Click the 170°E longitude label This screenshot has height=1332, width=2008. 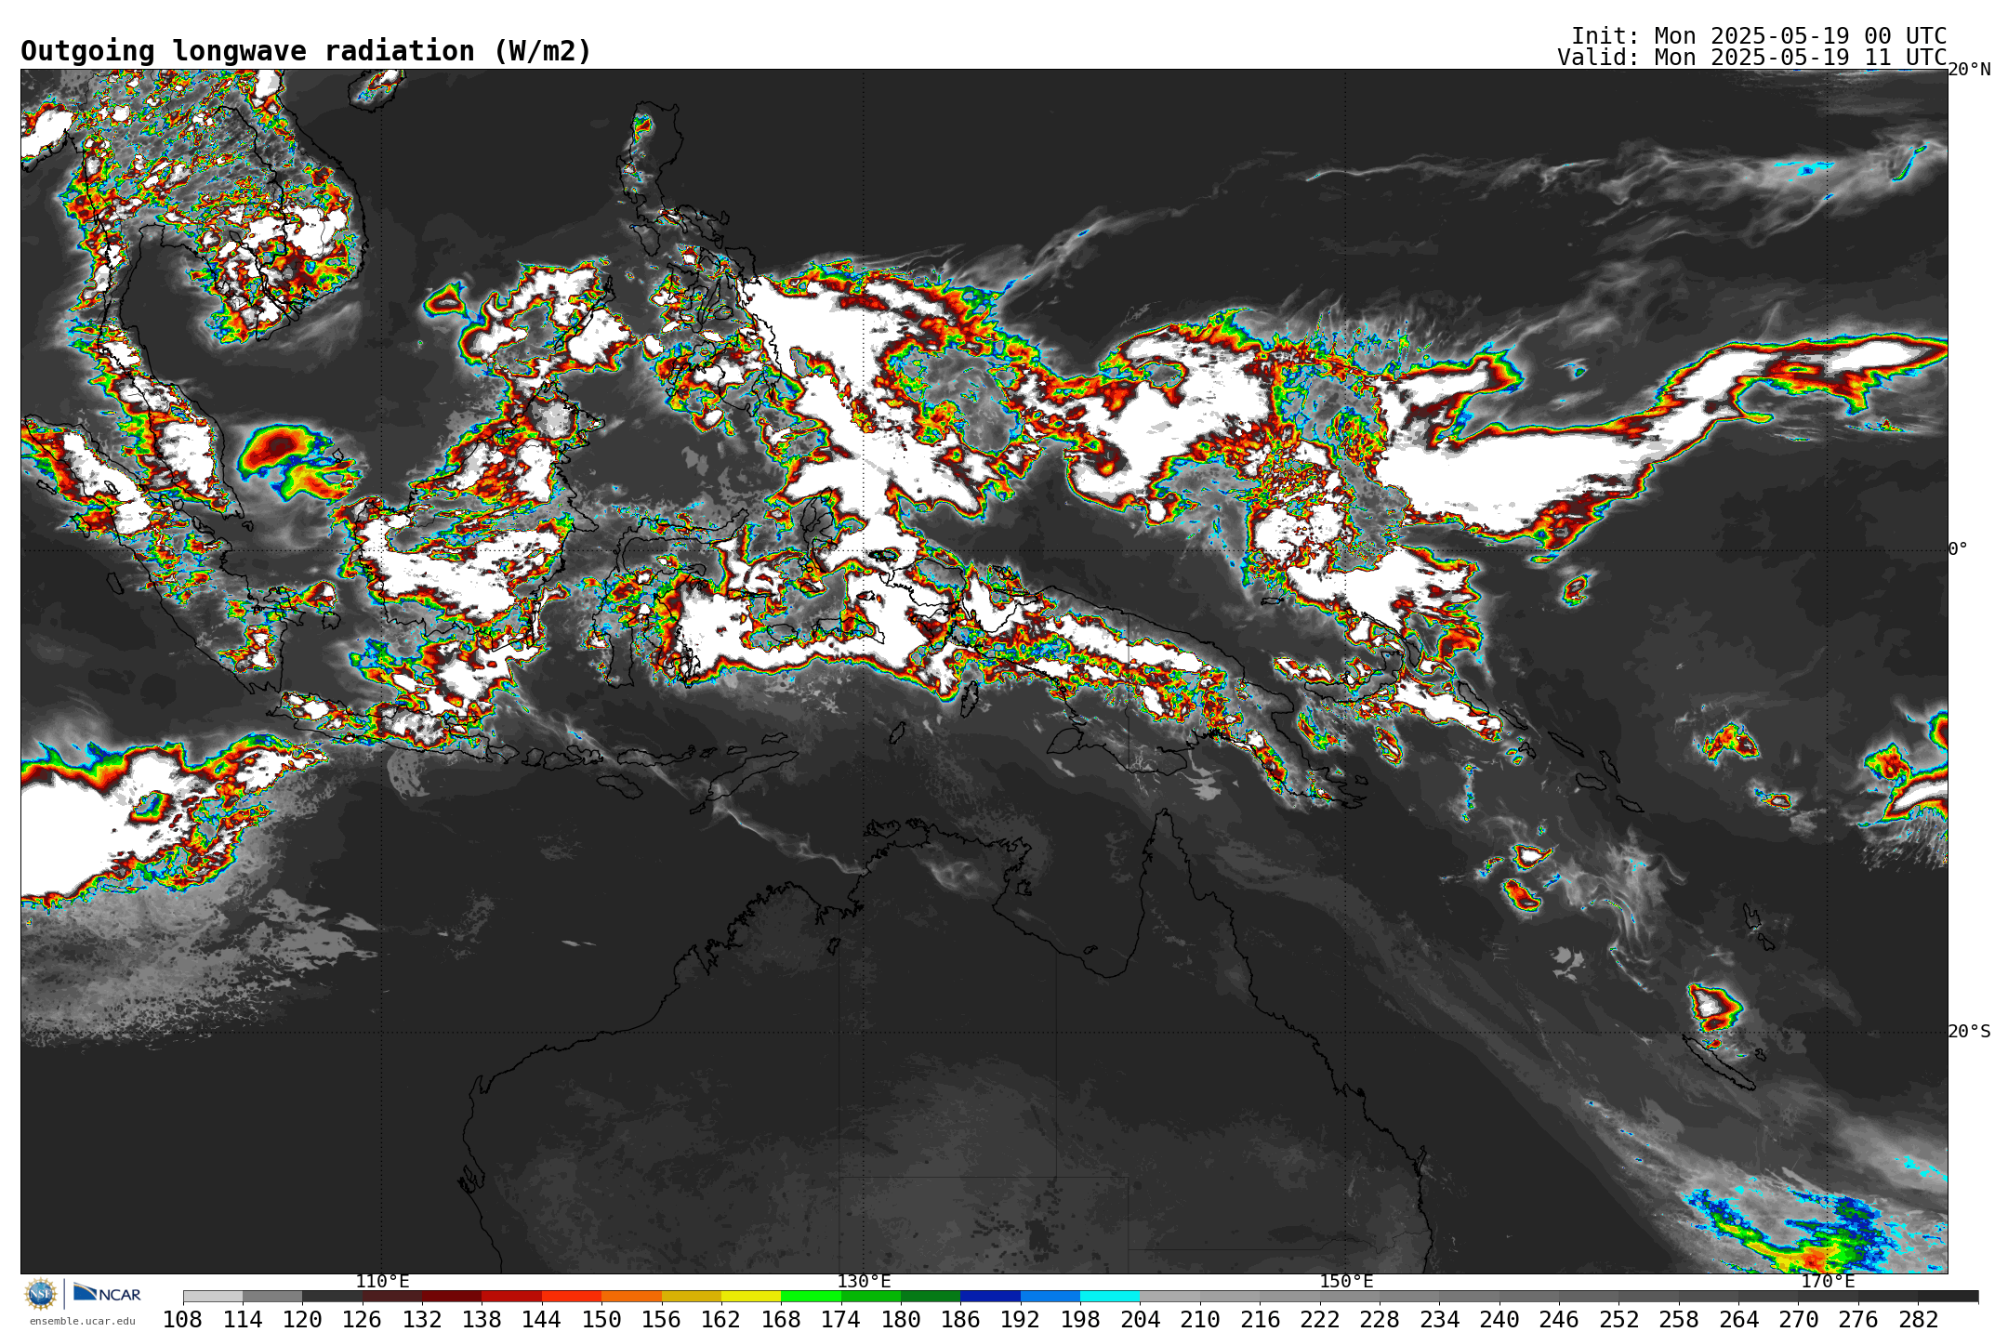tap(1828, 1282)
